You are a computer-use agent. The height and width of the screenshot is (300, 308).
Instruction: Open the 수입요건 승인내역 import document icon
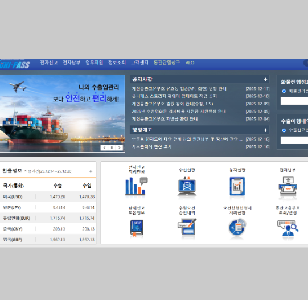(187, 227)
